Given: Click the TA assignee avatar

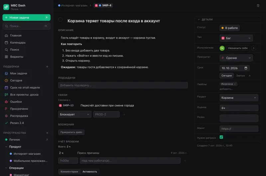Looking at the screenshot, I should coord(222,48).
